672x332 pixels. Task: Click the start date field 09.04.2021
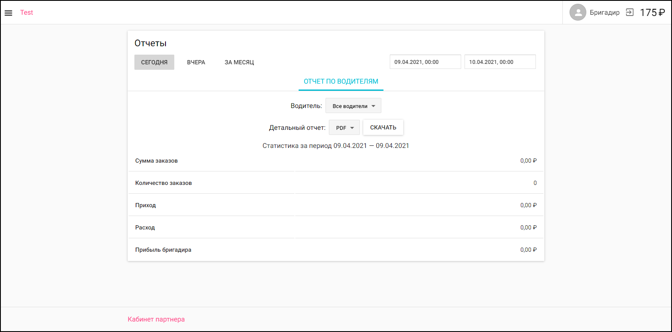[x=425, y=62]
